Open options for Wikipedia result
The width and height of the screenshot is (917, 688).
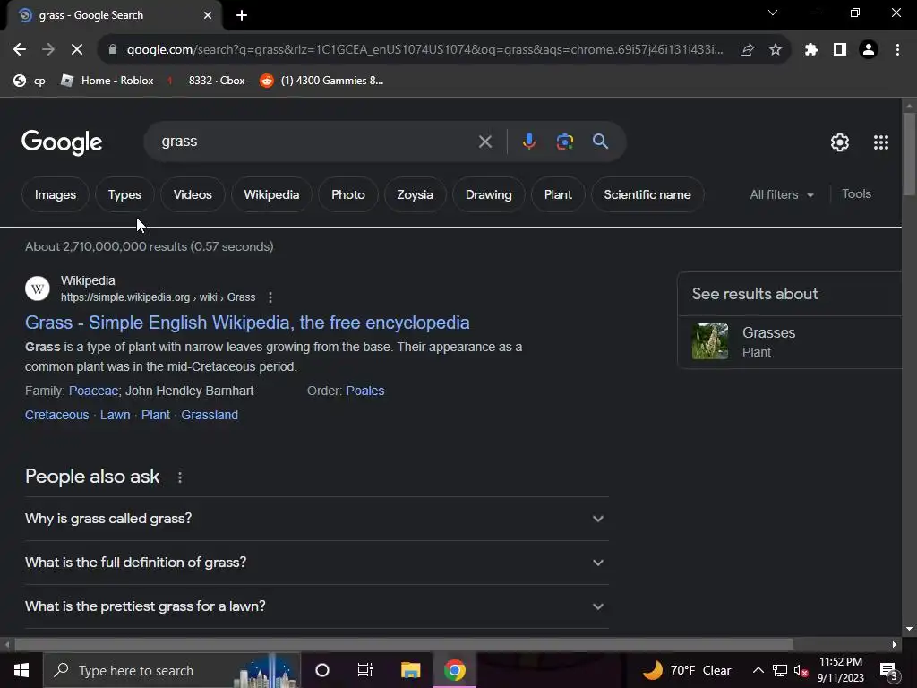[270, 297]
